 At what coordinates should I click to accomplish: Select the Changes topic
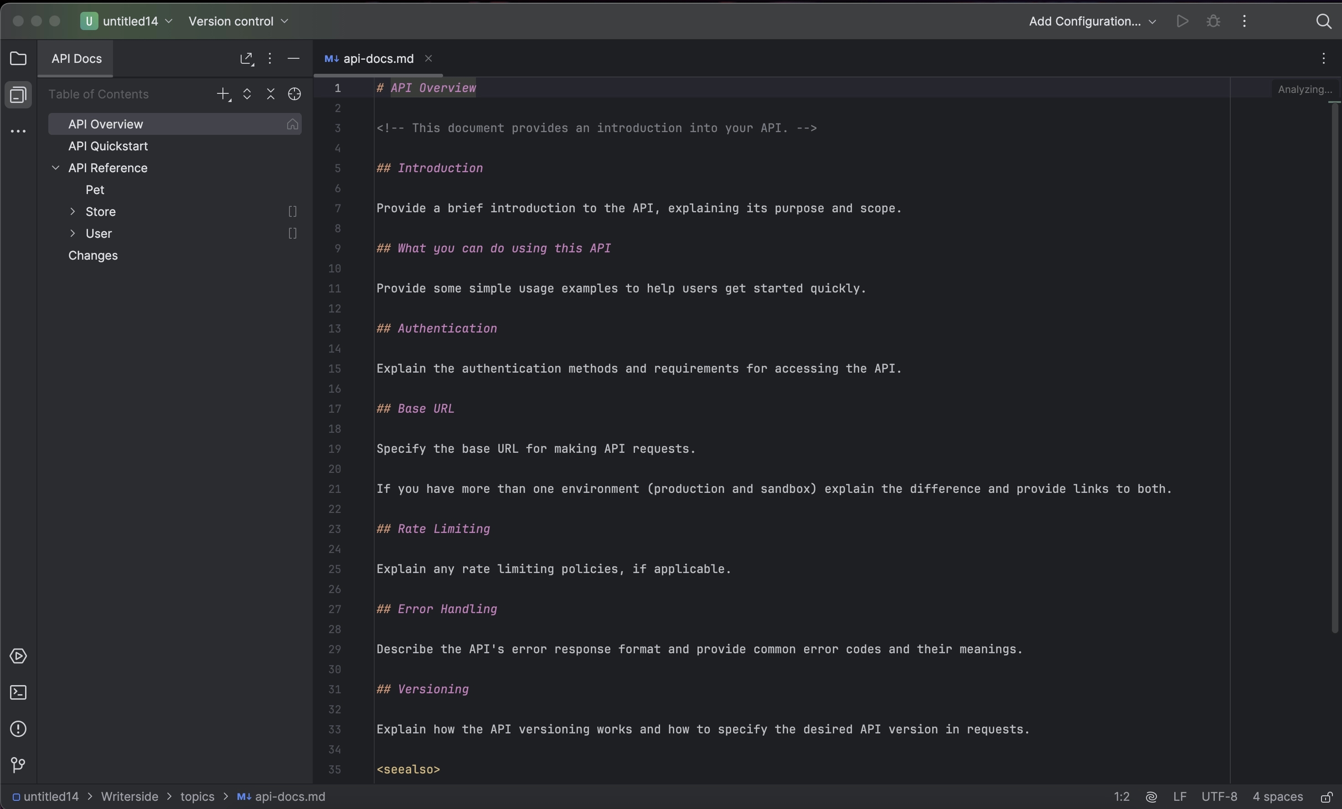point(93,256)
